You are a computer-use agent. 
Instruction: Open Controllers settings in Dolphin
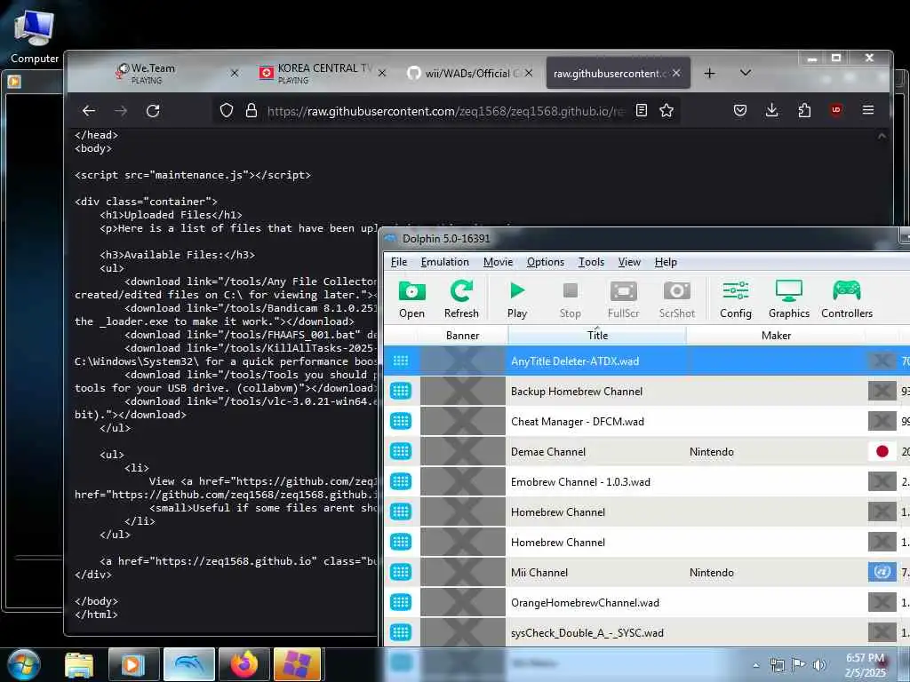847,298
